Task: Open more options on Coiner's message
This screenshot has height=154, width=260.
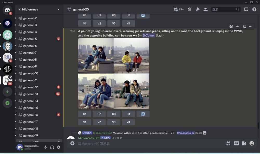Action: [x=251, y=27]
